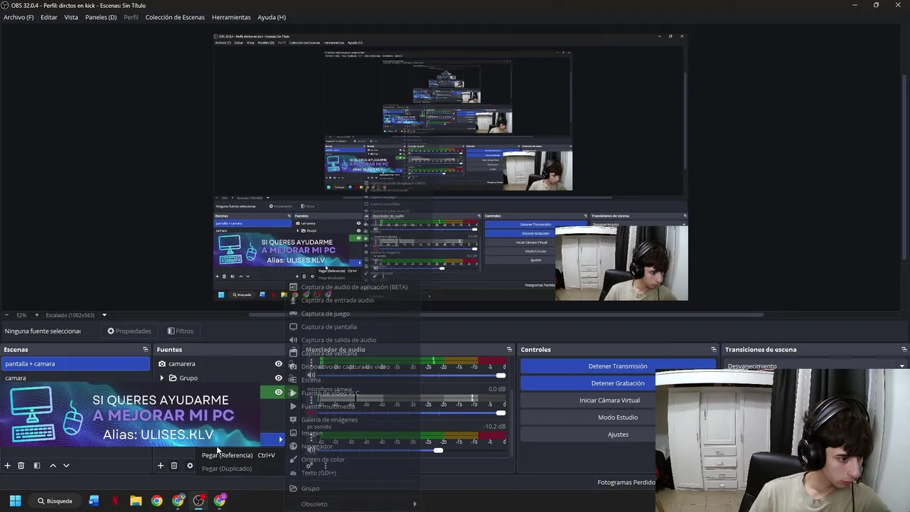
Task: Click camera icon of camarera source
Action: coord(162,364)
